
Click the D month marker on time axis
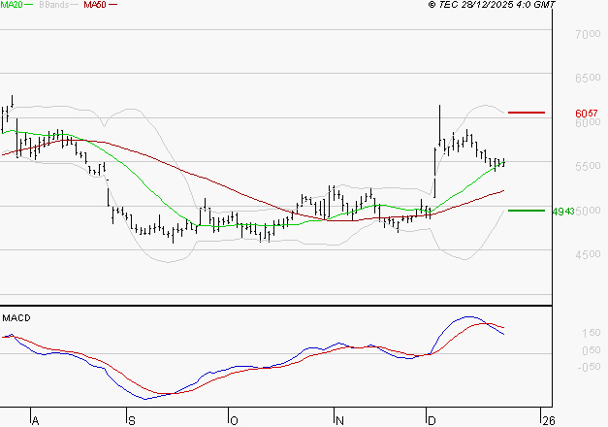(x=432, y=421)
